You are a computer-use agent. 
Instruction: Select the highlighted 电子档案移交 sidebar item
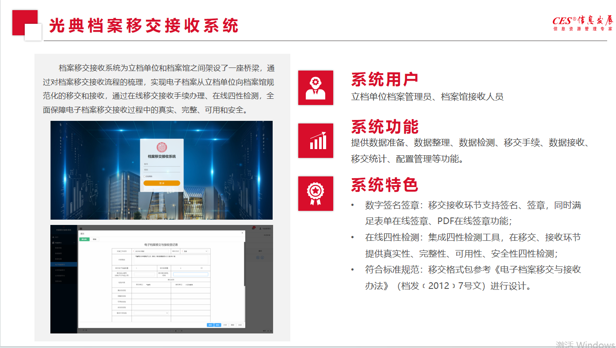point(64,264)
